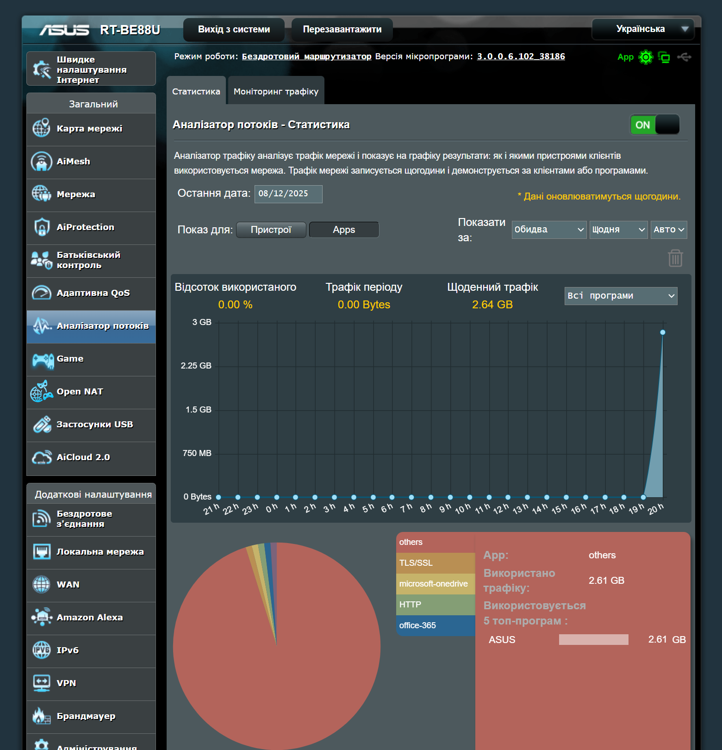The width and height of the screenshot is (722, 750).
Task: Click the 2.64 GB daily traffic value
Action: [492, 305]
